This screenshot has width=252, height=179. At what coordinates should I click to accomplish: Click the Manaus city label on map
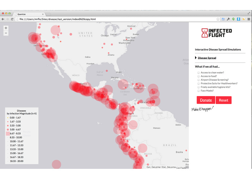click(157, 128)
